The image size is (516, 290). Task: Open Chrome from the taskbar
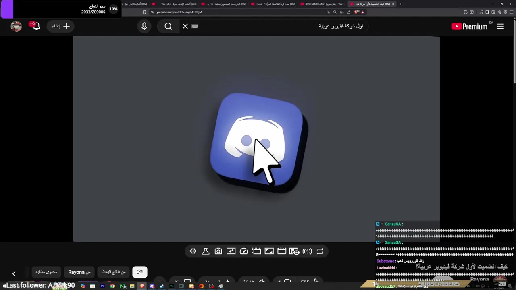[112, 286]
